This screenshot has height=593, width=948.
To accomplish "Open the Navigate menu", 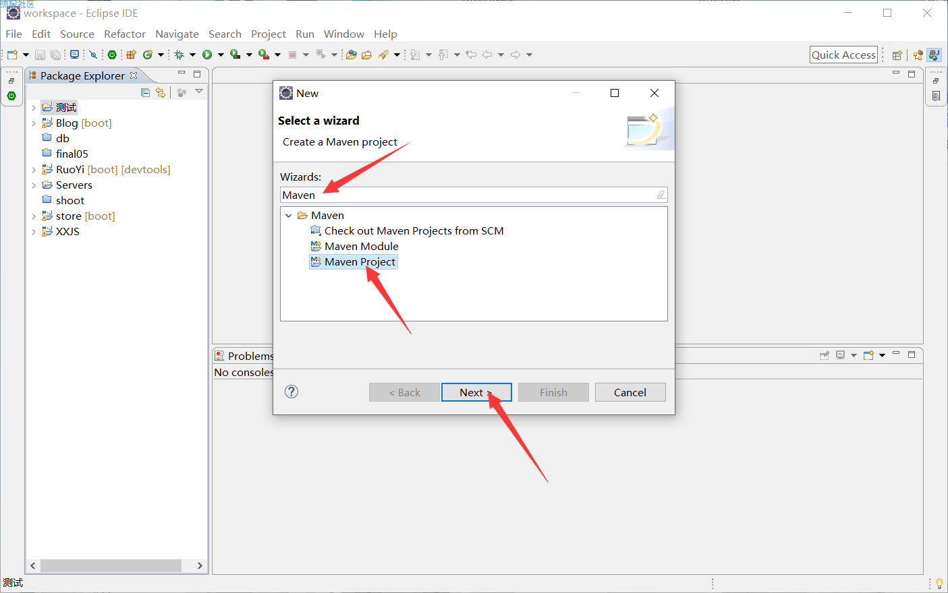I will pyautogui.click(x=177, y=34).
